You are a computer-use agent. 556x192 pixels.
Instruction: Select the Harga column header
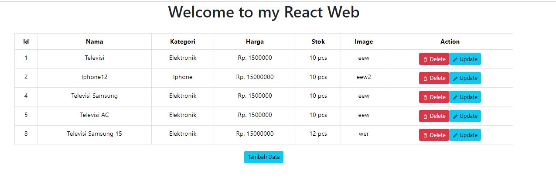(255, 41)
